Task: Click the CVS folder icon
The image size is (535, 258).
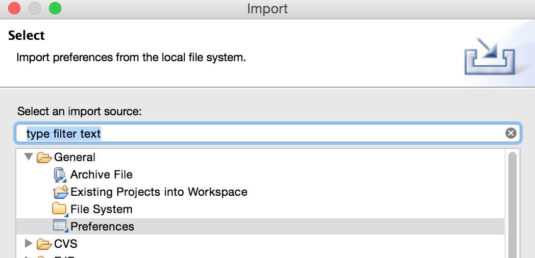Action: 44,244
